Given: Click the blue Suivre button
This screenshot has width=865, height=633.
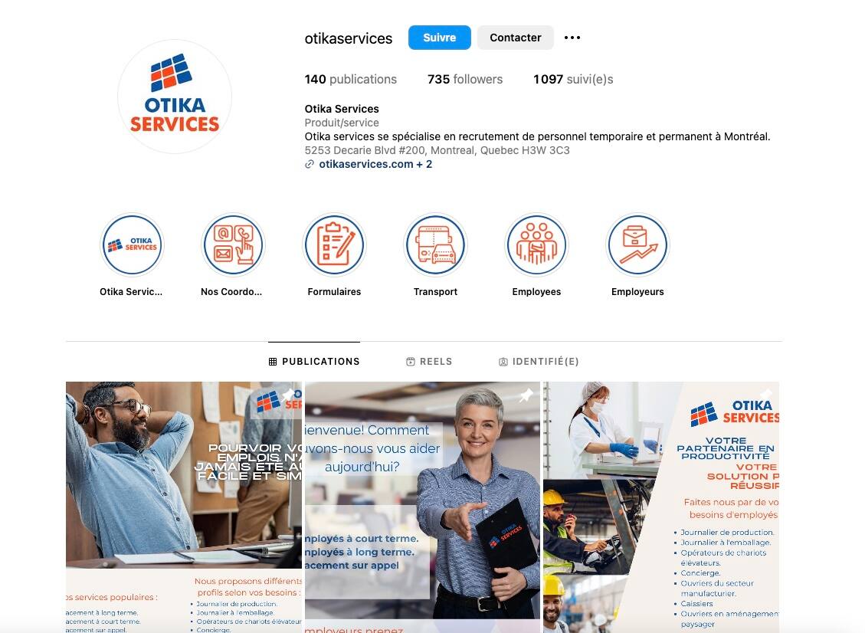Looking at the screenshot, I should 440,38.
